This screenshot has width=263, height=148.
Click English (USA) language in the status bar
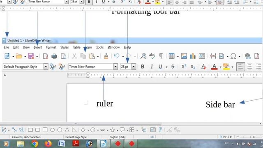(x=118, y=137)
